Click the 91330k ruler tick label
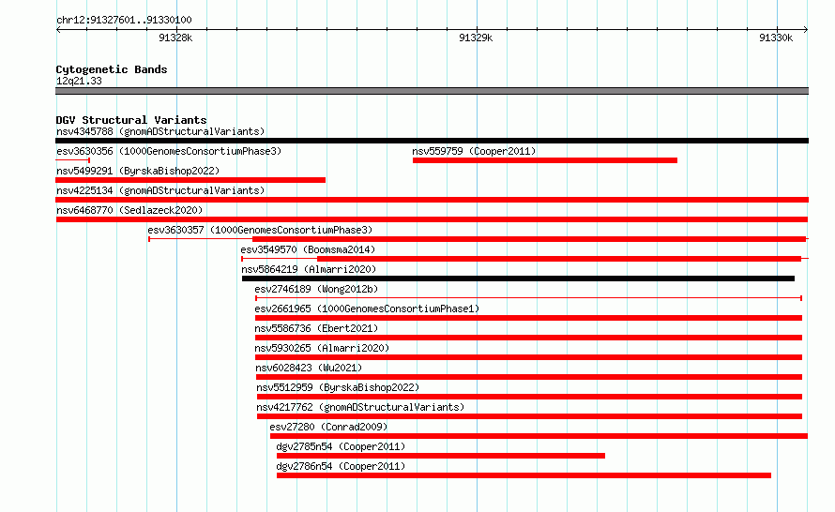 [x=776, y=38]
